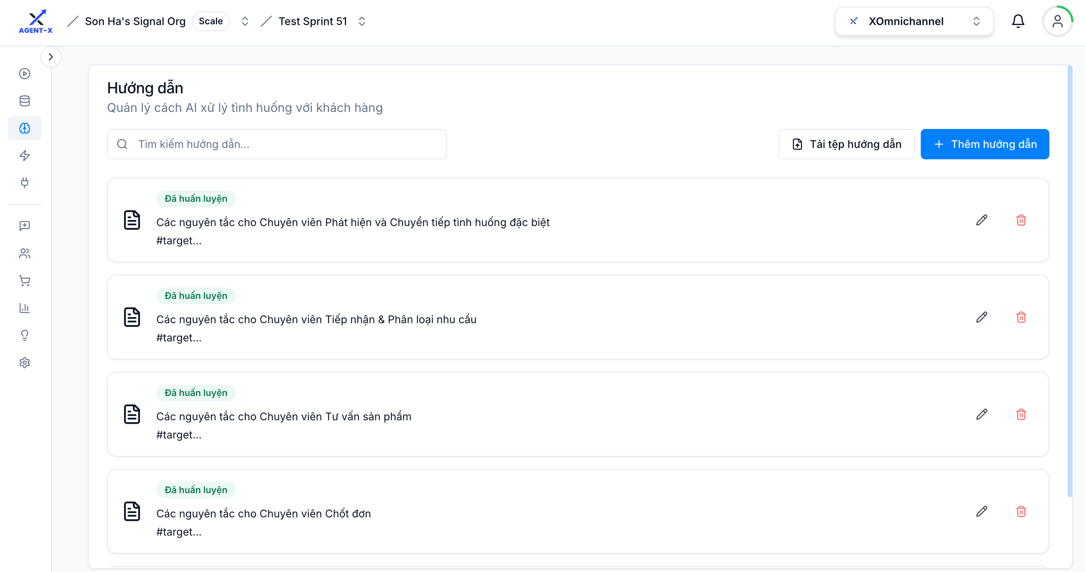Open the bar chart analytics icon
Screen dimensions: 1085x572
tap(24, 308)
